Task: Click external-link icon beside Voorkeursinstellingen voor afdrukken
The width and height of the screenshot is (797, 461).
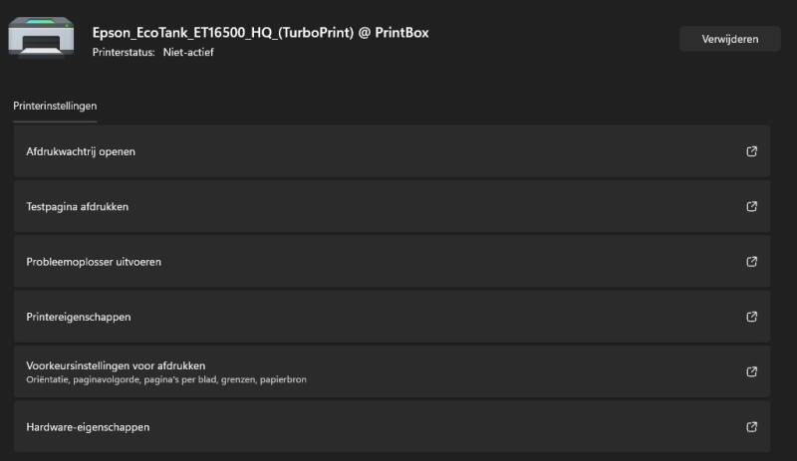Action: [751, 371]
